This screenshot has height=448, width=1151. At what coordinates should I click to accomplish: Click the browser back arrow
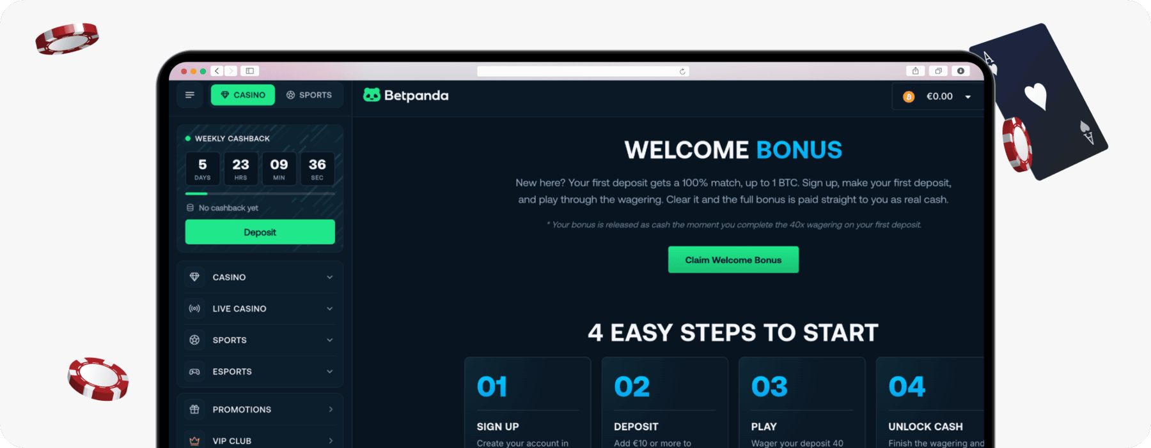click(217, 71)
